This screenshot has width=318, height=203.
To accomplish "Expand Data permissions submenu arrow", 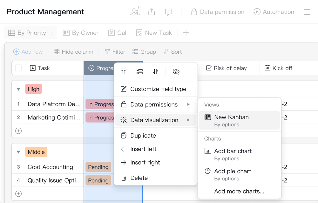I will (x=188, y=105).
